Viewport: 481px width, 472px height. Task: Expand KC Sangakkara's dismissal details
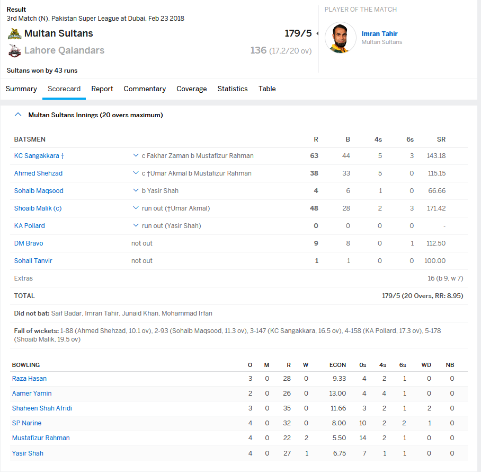pyautogui.click(x=136, y=156)
